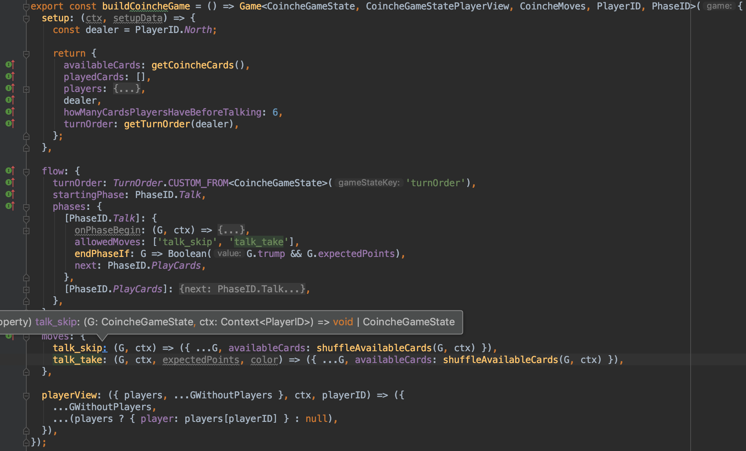Image resolution: width=746 pixels, height=451 pixels.
Task: Expand the folded players object in gutter
Action: (26, 89)
